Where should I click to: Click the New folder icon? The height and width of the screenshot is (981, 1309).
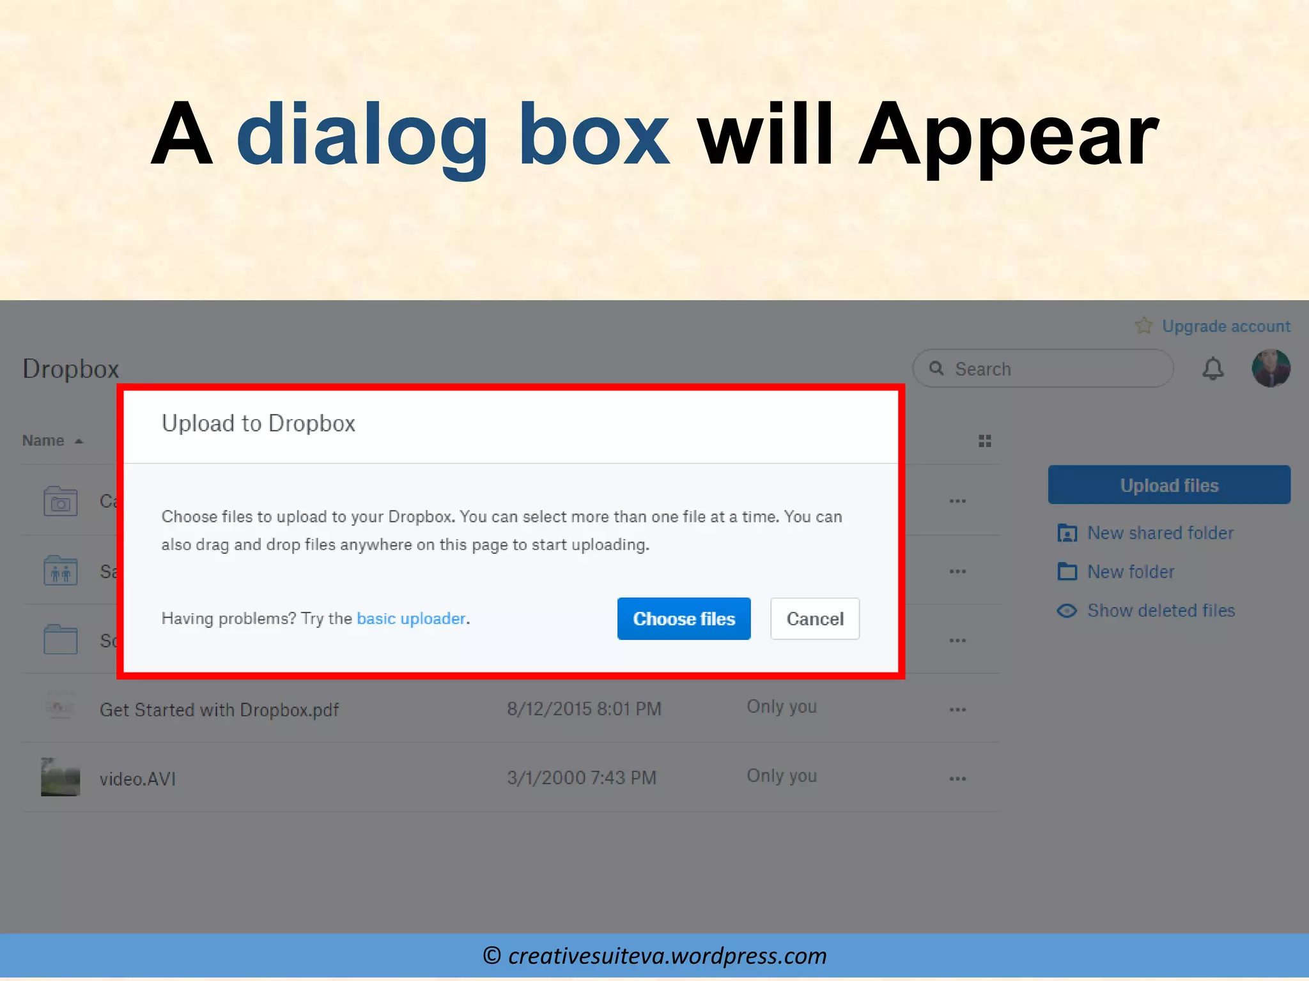(x=1067, y=571)
